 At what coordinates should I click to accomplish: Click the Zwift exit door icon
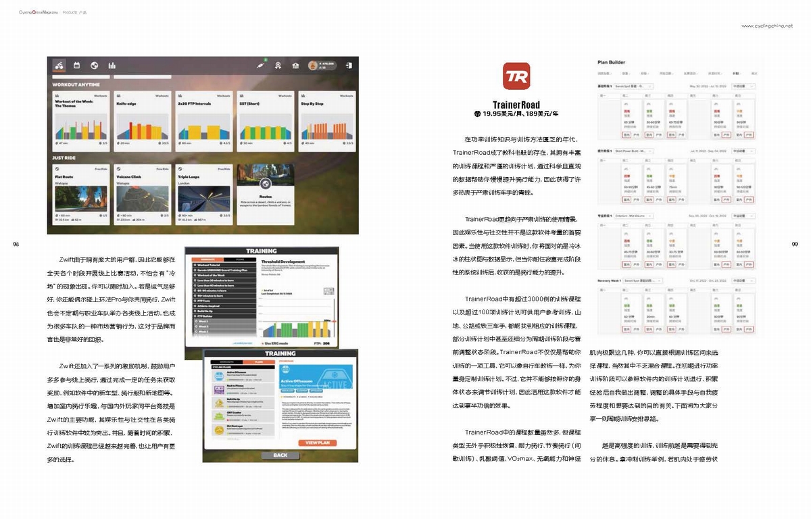(348, 66)
